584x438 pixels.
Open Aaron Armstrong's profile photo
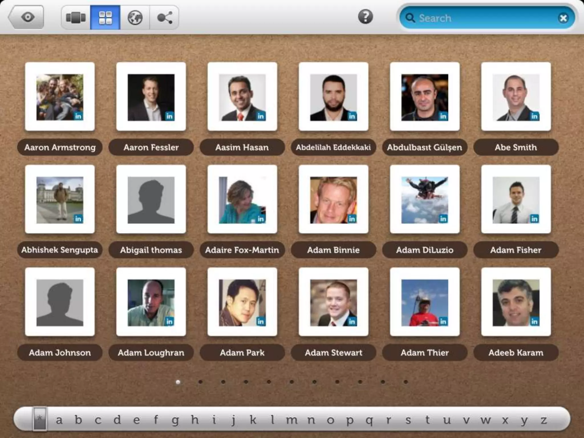60,97
